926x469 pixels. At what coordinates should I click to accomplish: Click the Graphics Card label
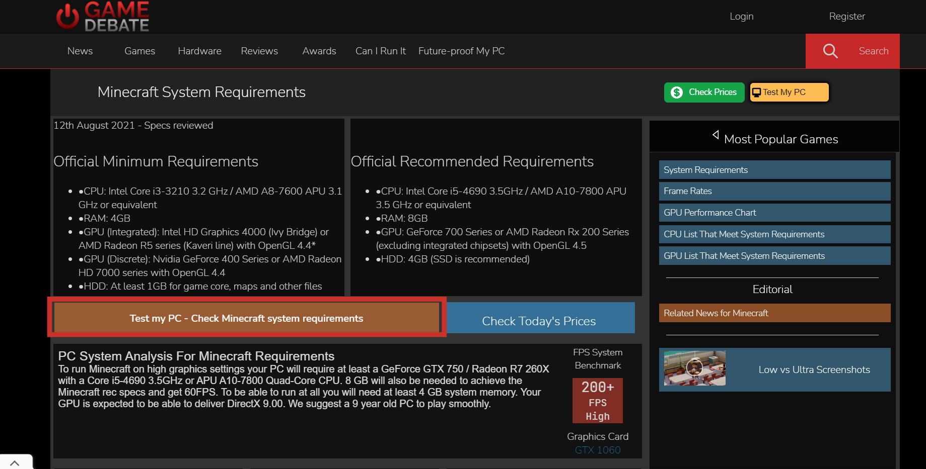[598, 436]
